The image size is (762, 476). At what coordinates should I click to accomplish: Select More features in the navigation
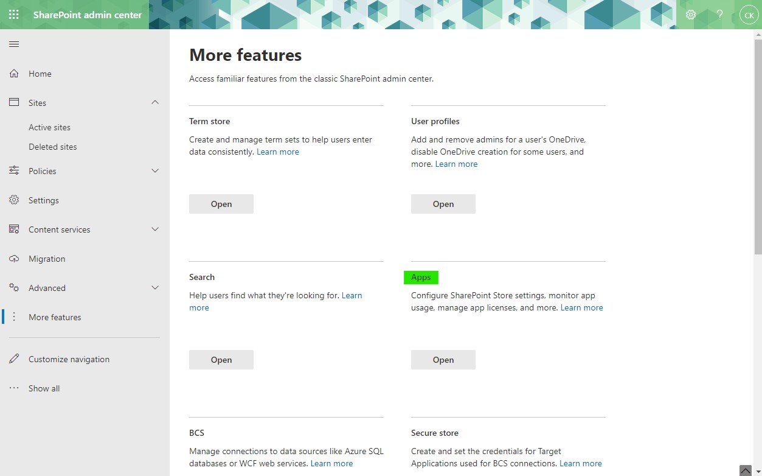click(55, 317)
